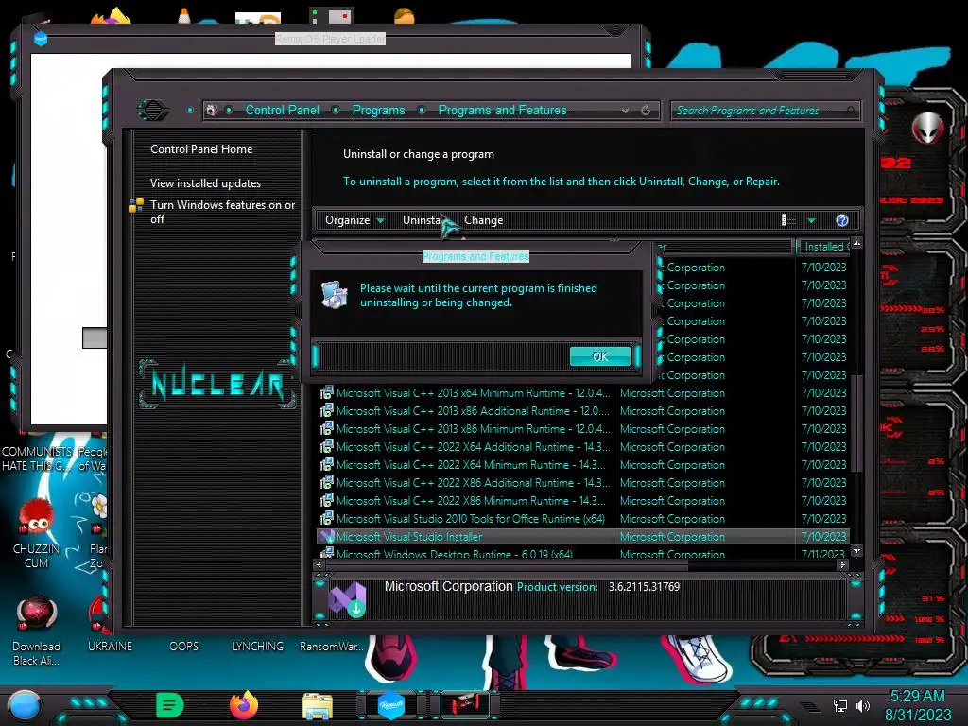Select Microsoft Visual C++ 2013 x86 Minimum Runtime
This screenshot has height=726, width=968.
point(473,428)
